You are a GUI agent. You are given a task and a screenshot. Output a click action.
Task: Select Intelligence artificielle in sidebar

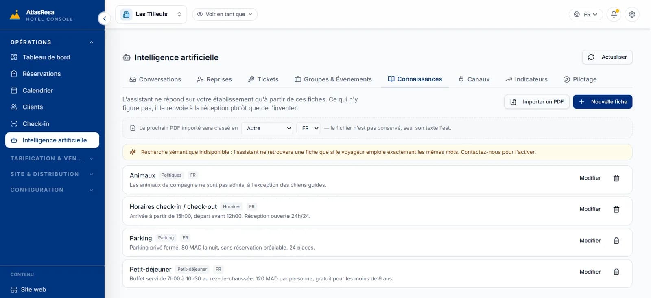coord(52,140)
